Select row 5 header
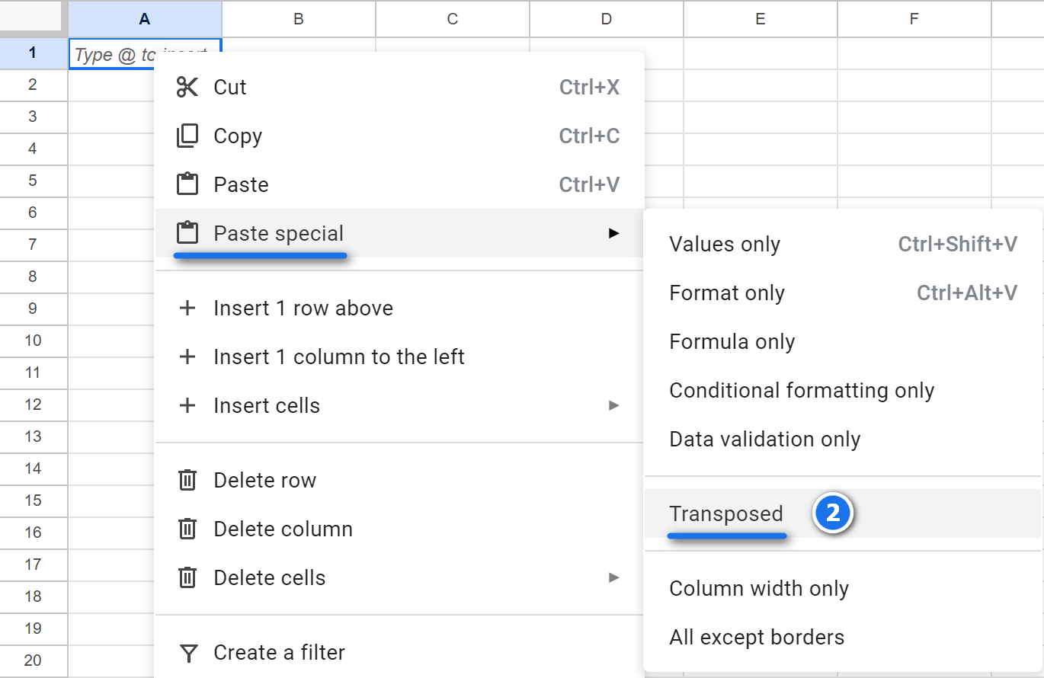1044x678 pixels. point(34,181)
